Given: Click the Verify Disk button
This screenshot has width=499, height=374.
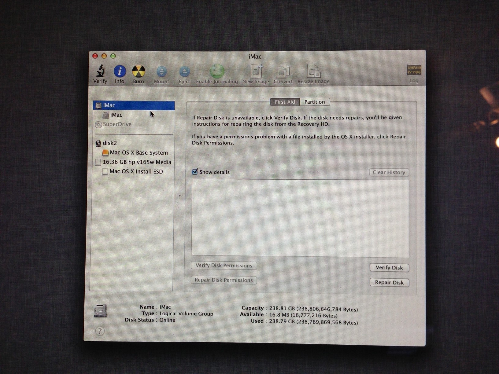Looking at the screenshot, I should point(389,268).
